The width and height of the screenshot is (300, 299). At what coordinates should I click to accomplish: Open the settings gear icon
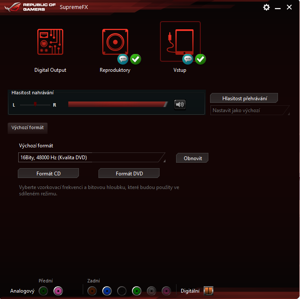click(x=266, y=7)
